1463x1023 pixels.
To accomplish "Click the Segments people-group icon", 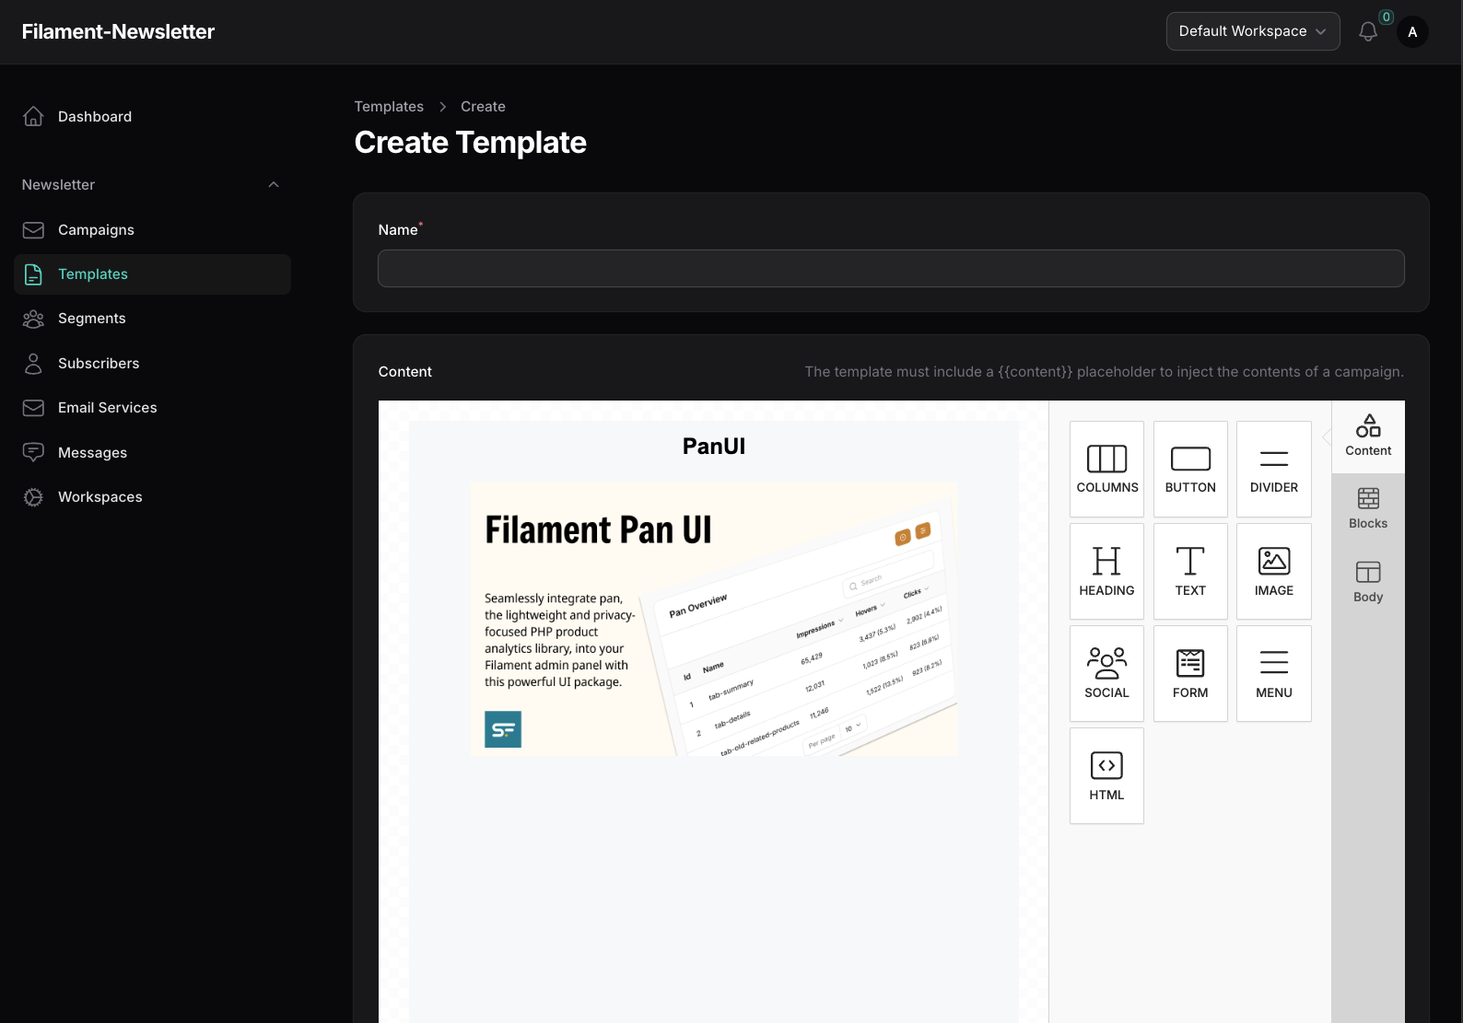I will click(x=33, y=319).
